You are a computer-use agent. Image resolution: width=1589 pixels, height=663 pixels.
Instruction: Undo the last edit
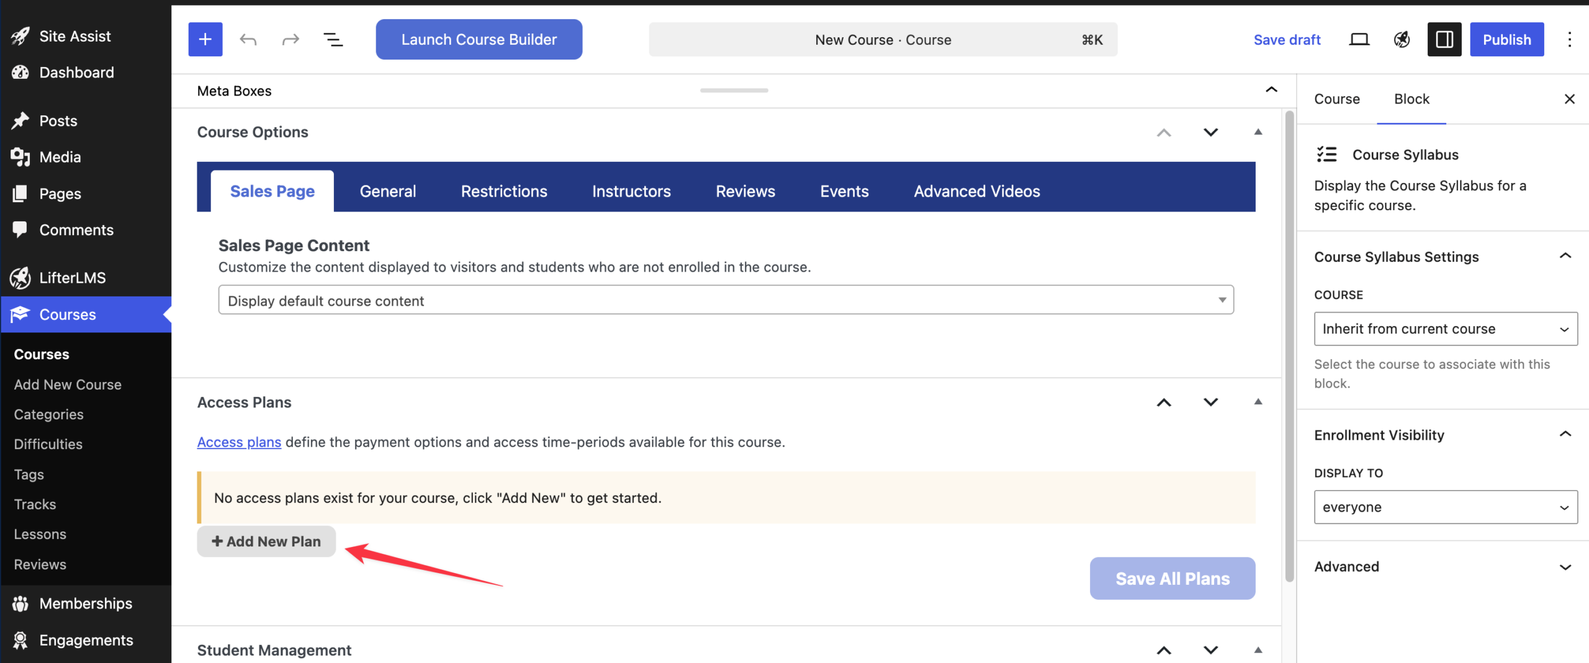[248, 40]
